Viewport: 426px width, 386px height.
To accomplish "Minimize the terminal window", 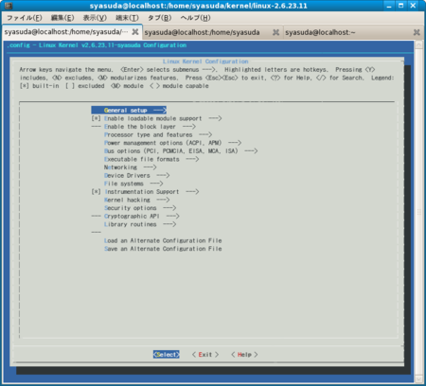I will (x=389, y=6).
